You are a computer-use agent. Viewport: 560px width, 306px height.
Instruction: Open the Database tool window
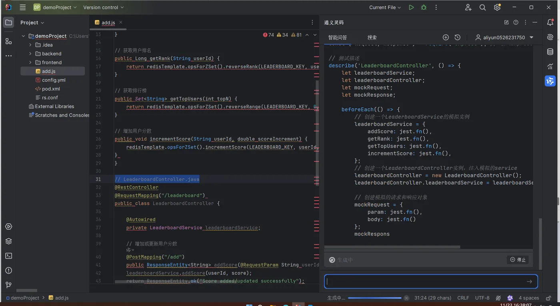(550, 52)
